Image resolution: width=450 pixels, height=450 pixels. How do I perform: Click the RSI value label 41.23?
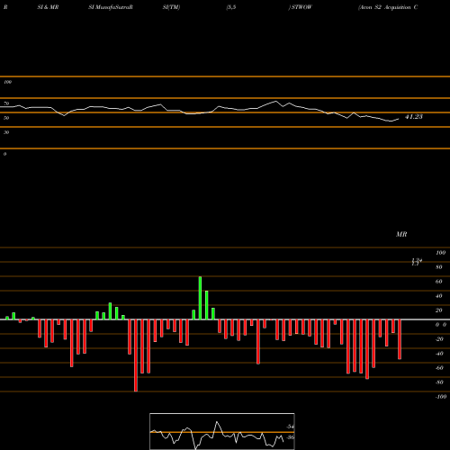coord(414,117)
